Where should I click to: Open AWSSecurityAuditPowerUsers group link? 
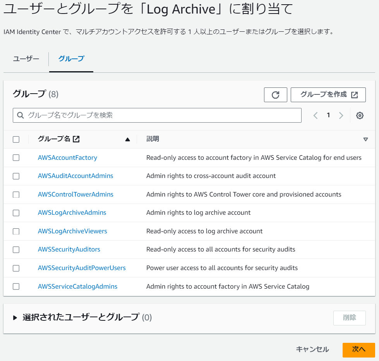pyautogui.click(x=82, y=268)
